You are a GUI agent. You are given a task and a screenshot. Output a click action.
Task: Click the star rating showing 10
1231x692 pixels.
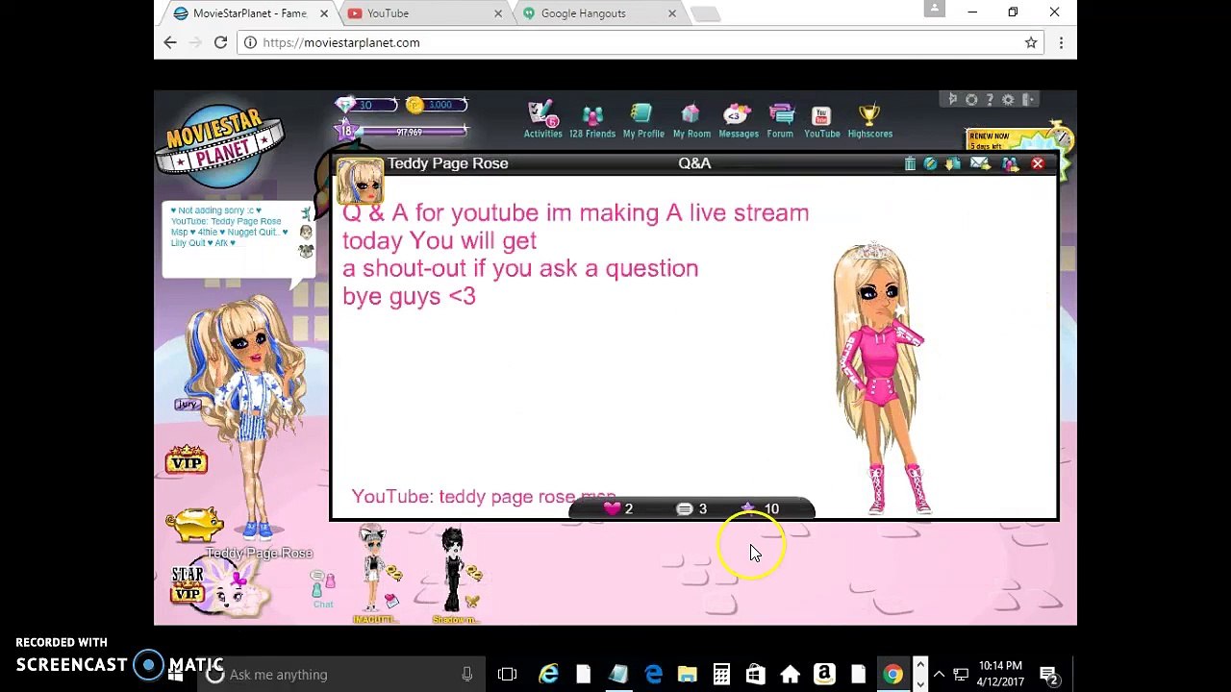pos(760,508)
